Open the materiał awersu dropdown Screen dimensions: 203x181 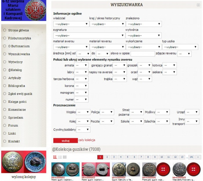pos(71,47)
